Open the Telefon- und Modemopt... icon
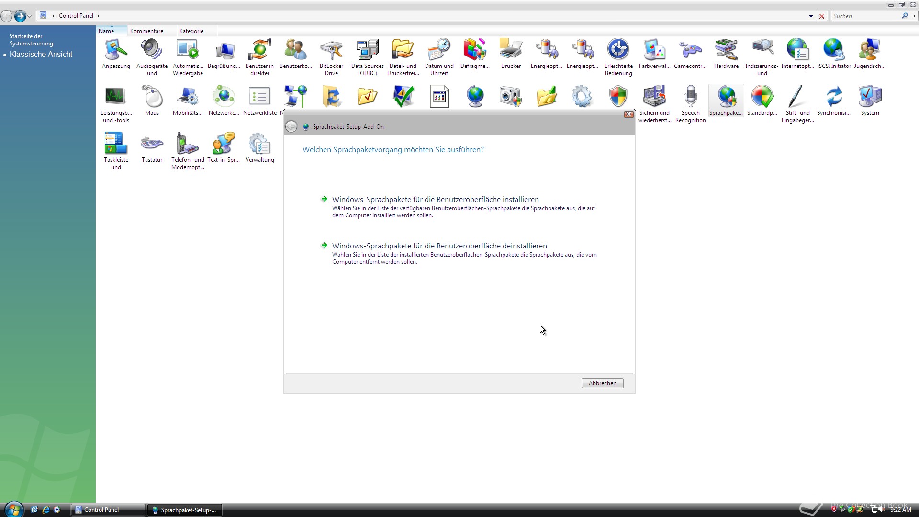This screenshot has width=919, height=517. coord(188,151)
